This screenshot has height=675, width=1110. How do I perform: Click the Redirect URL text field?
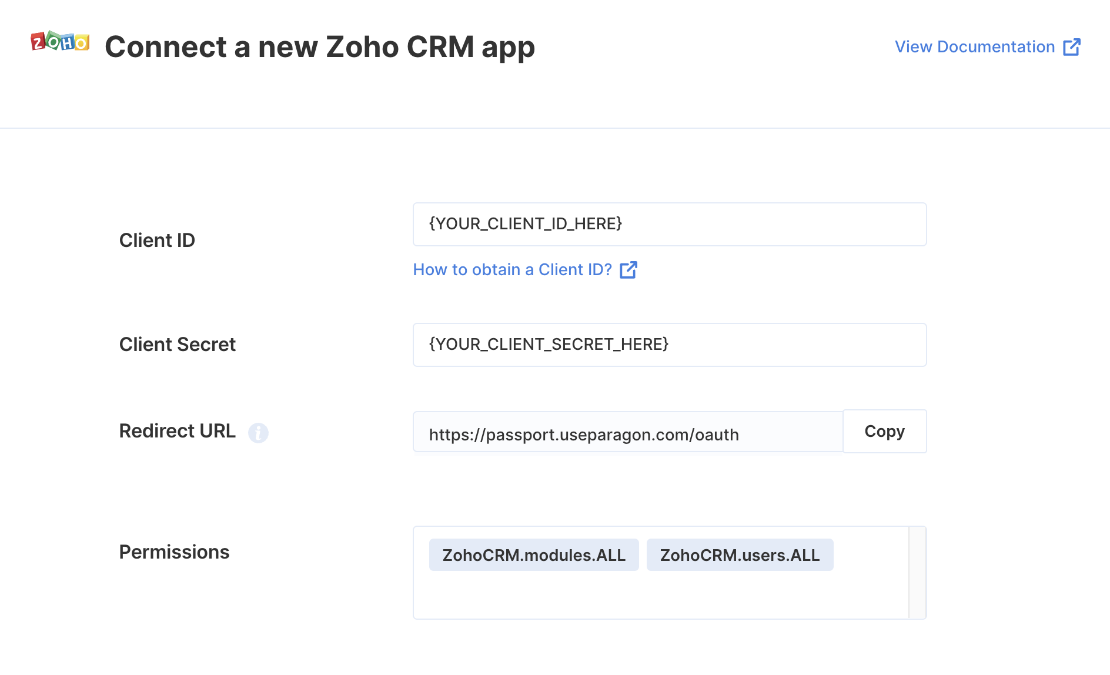tap(628, 432)
